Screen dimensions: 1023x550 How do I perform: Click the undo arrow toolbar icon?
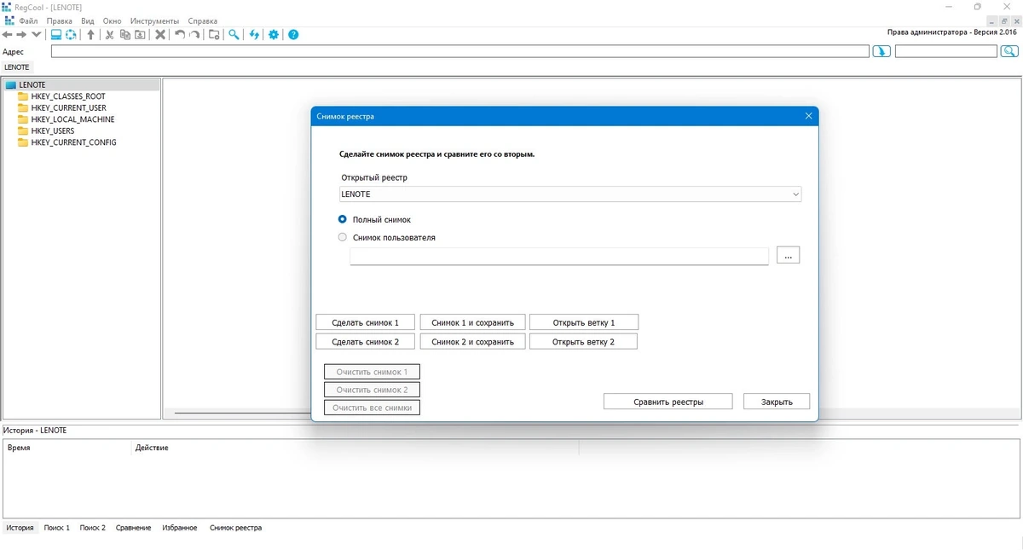point(180,35)
